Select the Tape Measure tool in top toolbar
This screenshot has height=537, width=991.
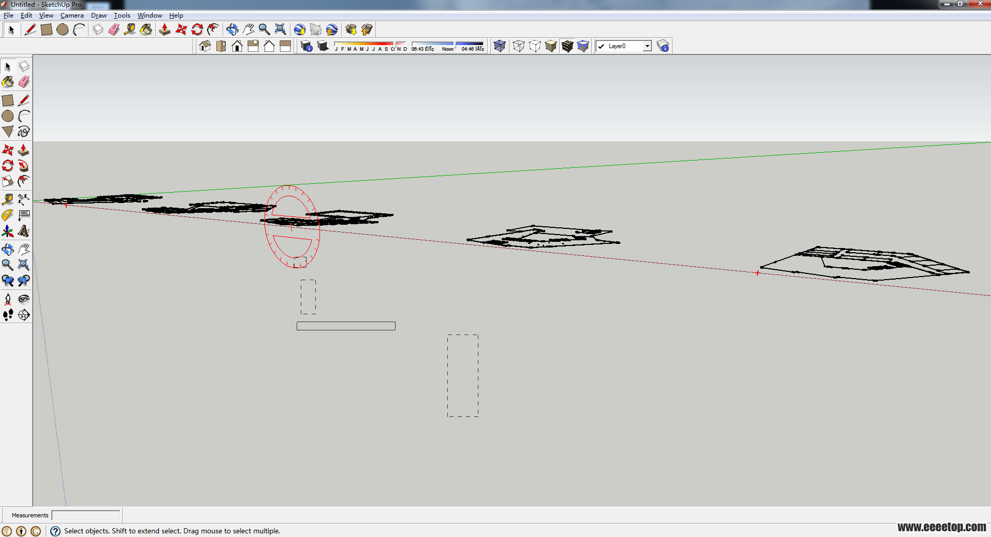[130, 30]
